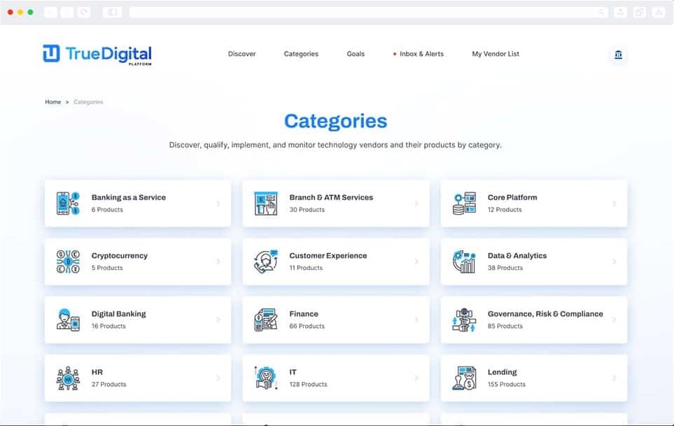This screenshot has width=674, height=426.
Task: Click the '30 Products' text
Action: (x=307, y=210)
